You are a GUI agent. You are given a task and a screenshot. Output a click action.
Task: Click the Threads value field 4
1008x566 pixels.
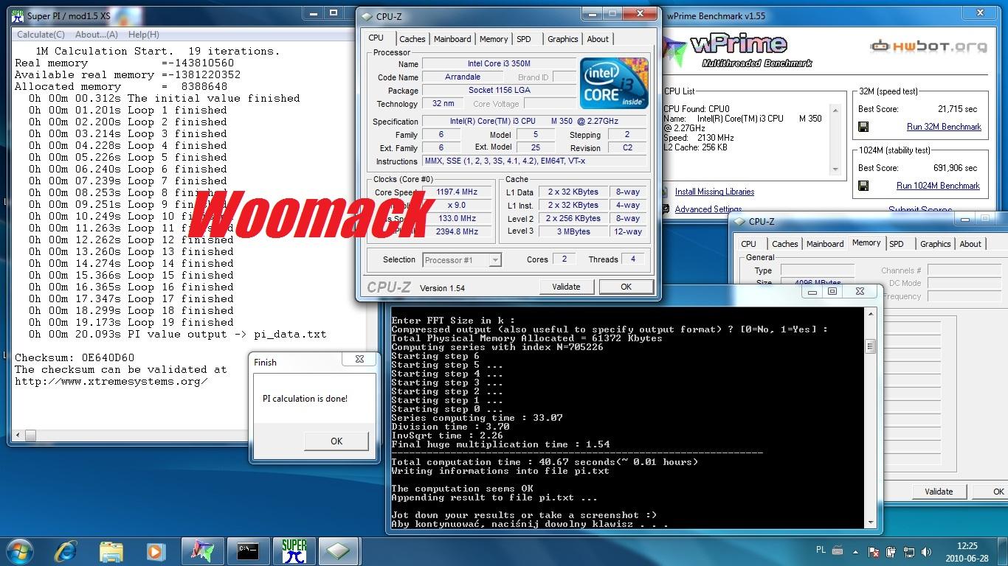[x=632, y=259]
